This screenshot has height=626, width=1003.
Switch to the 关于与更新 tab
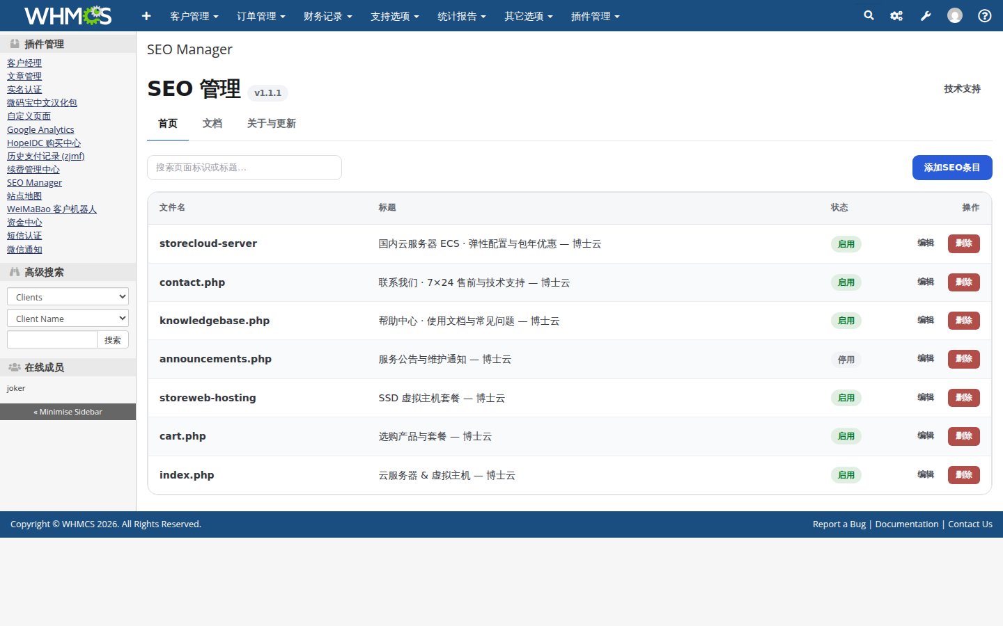click(x=272, y=124)
